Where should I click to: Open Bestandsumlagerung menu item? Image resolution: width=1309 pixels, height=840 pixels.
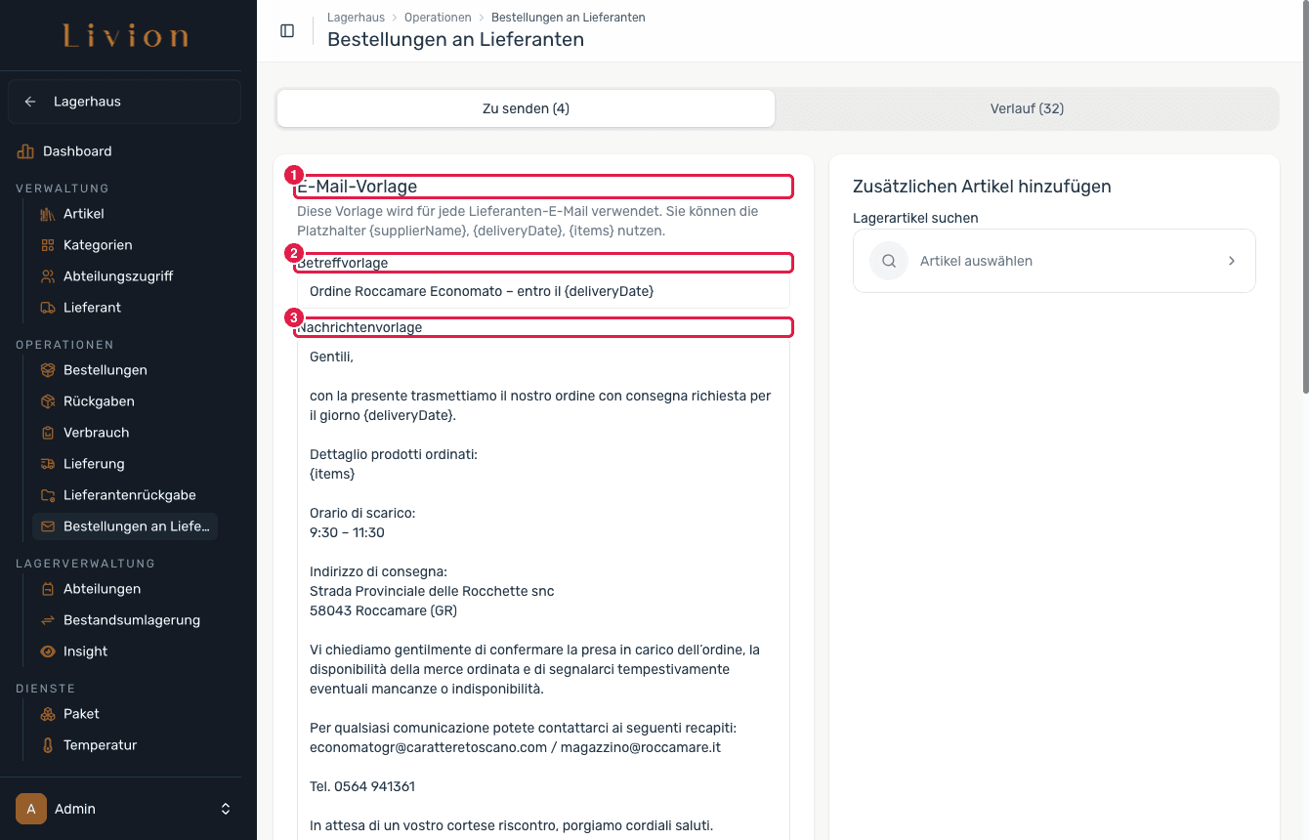point(132,620)
